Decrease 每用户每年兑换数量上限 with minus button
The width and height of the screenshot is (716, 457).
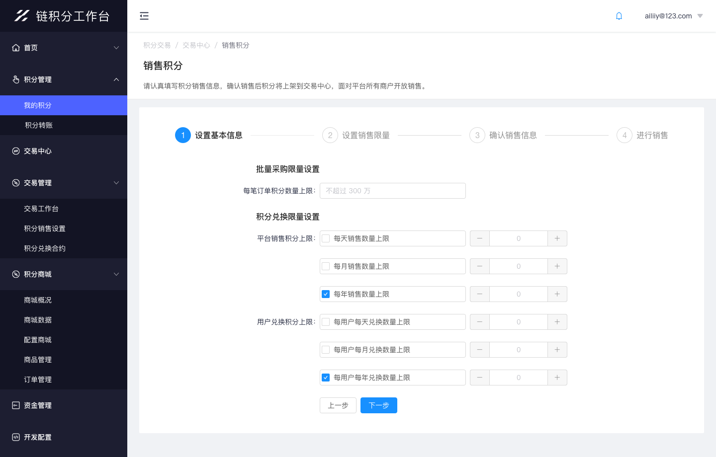pos(480,378)
